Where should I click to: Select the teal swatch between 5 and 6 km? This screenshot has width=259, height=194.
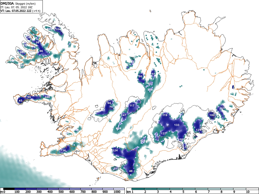coord(189,189)
